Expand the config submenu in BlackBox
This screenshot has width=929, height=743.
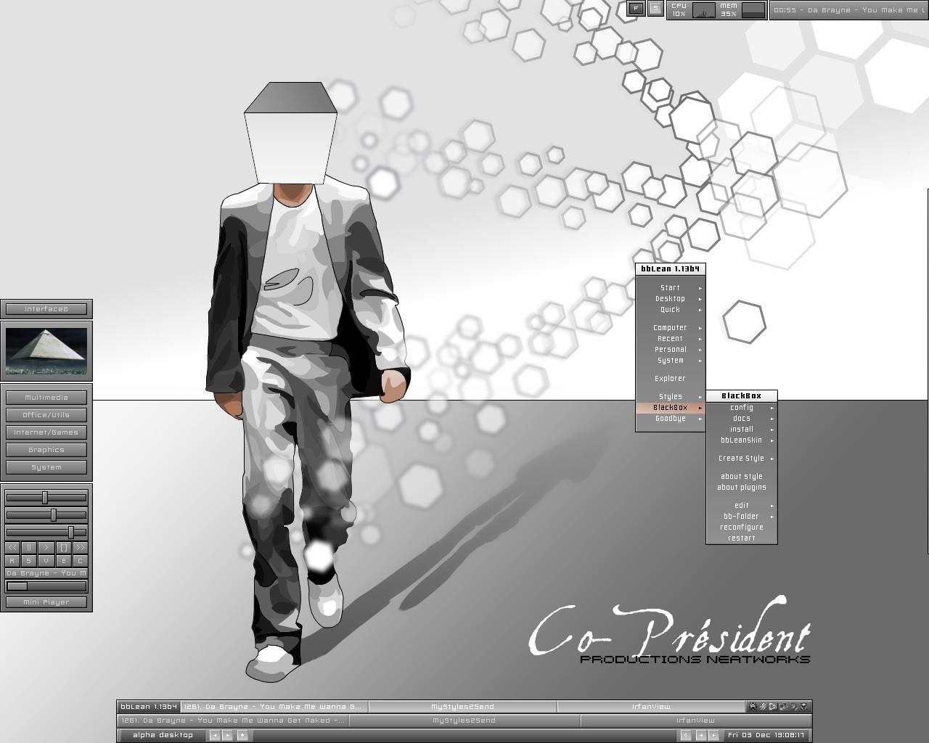[x=742, y=408]
